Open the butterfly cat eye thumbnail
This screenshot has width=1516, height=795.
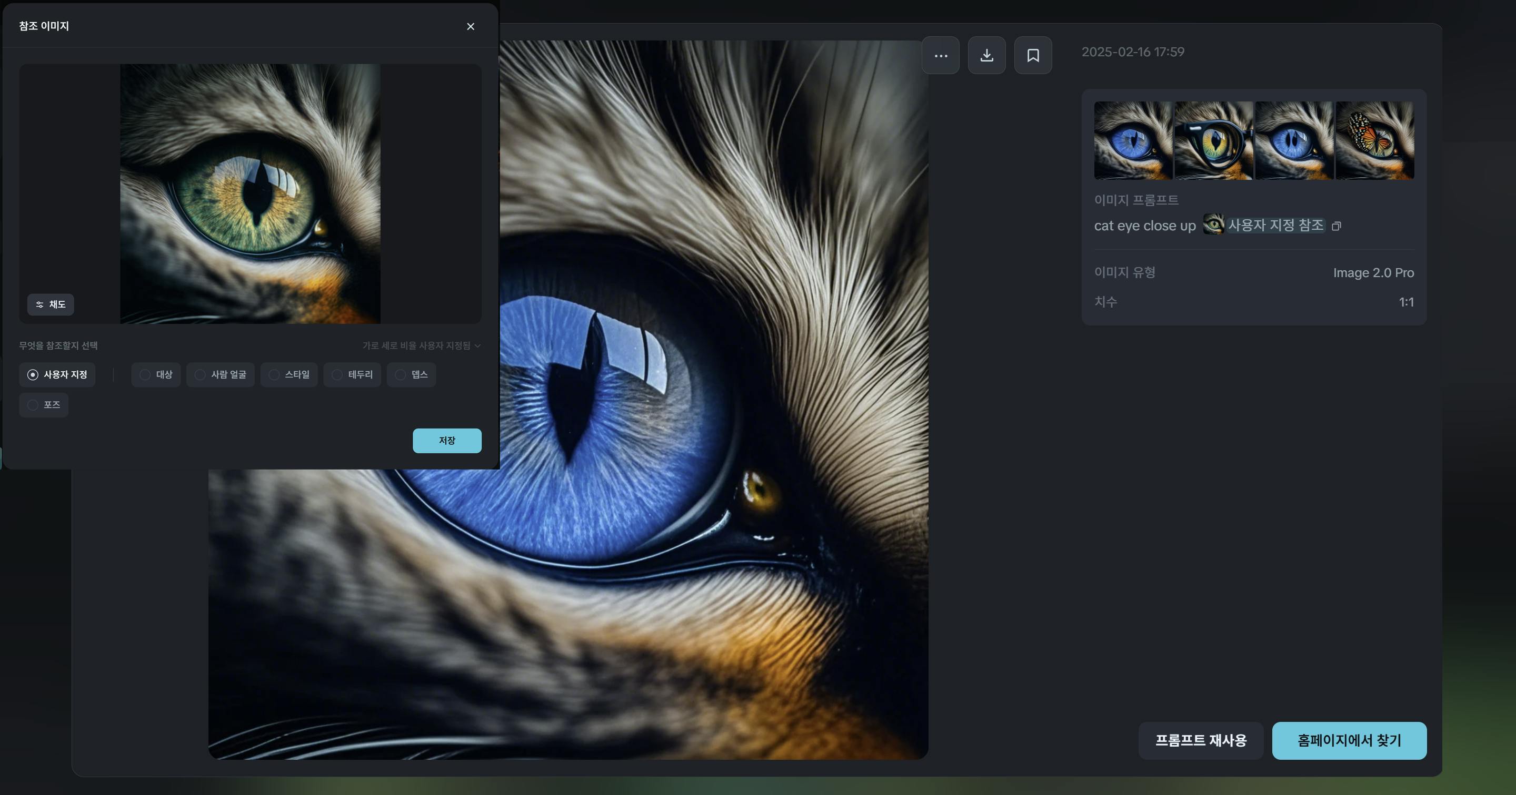(1375, 140)
